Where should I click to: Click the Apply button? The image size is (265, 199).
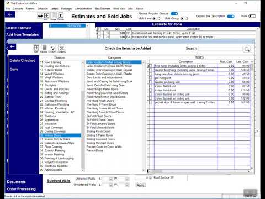140,185
